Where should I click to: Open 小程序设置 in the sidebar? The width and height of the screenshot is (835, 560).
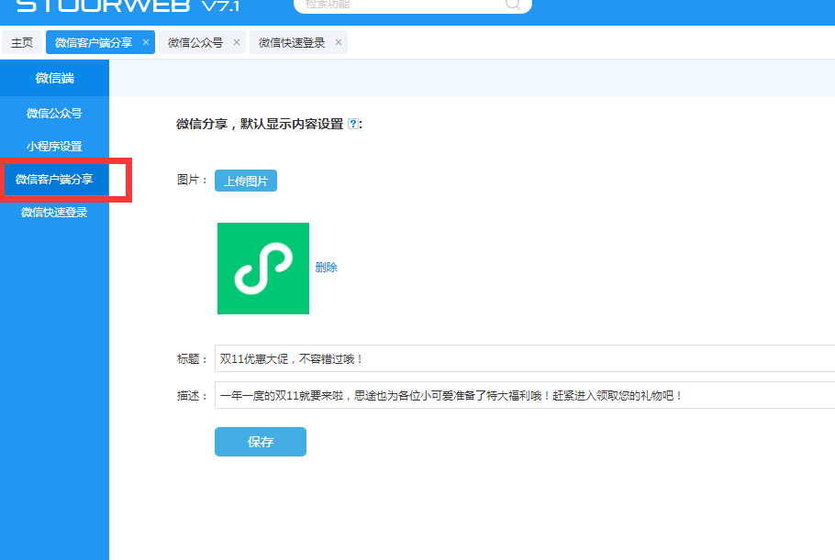pos(54,147)
